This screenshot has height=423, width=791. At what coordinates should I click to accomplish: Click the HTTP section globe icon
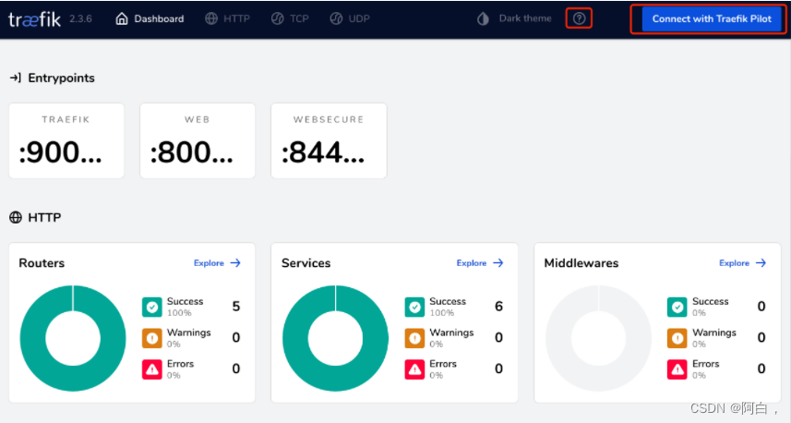[x=16, y=217]
